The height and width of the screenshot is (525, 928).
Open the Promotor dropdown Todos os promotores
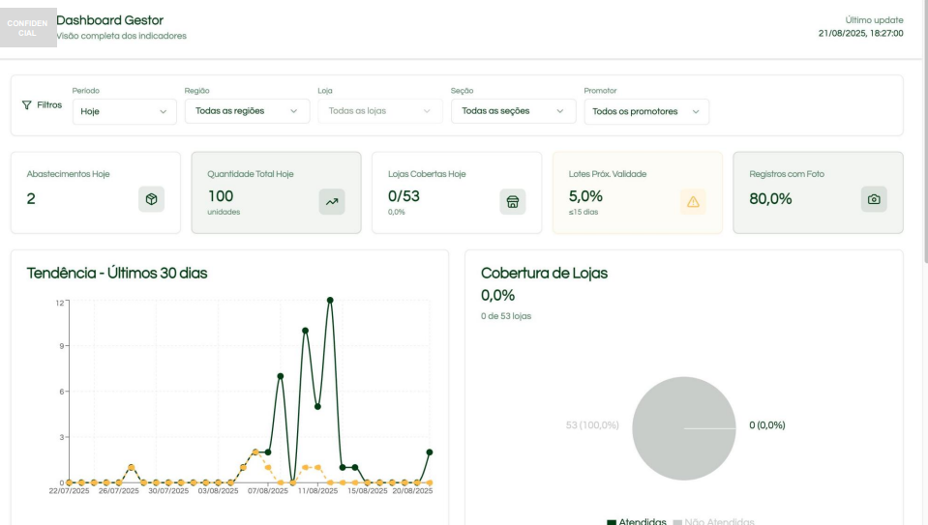(x=645, y=111)
